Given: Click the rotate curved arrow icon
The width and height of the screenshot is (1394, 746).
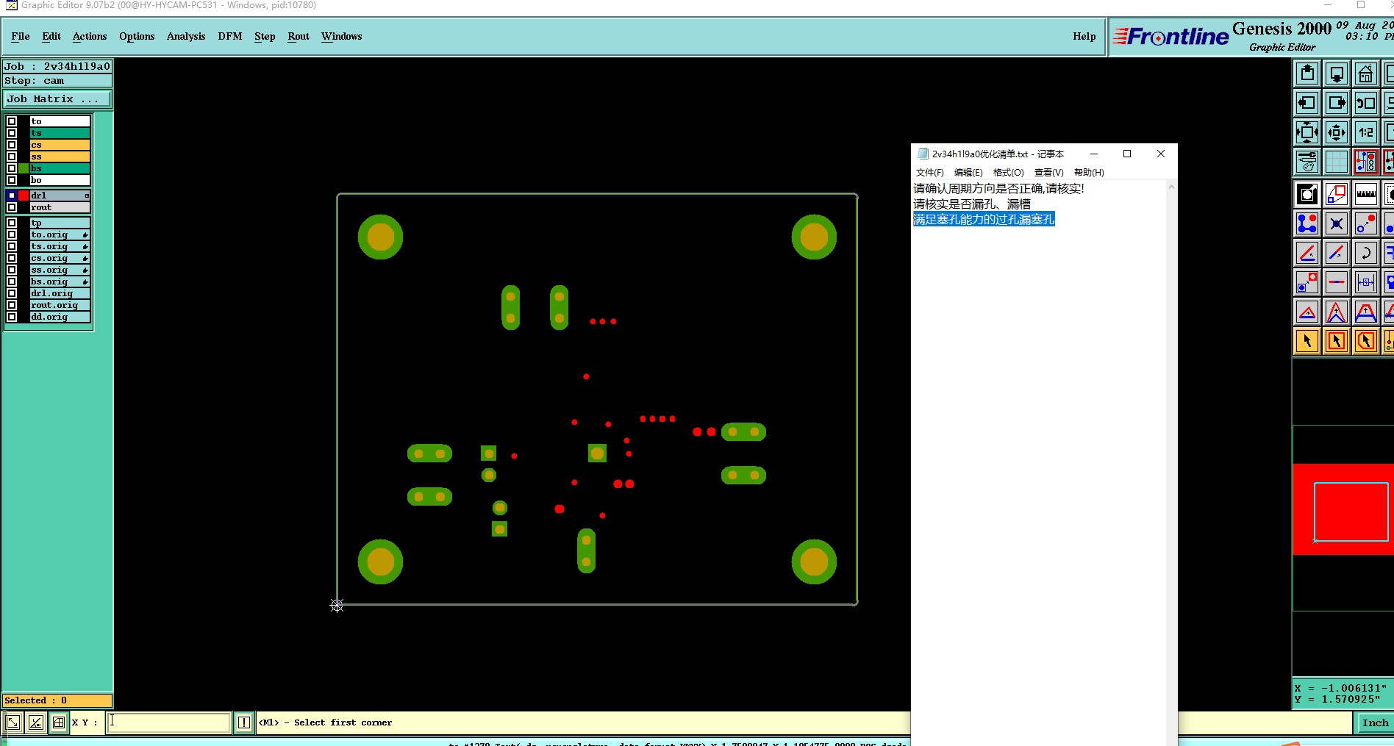Looking at the screenshot, I should [1366, 253].
